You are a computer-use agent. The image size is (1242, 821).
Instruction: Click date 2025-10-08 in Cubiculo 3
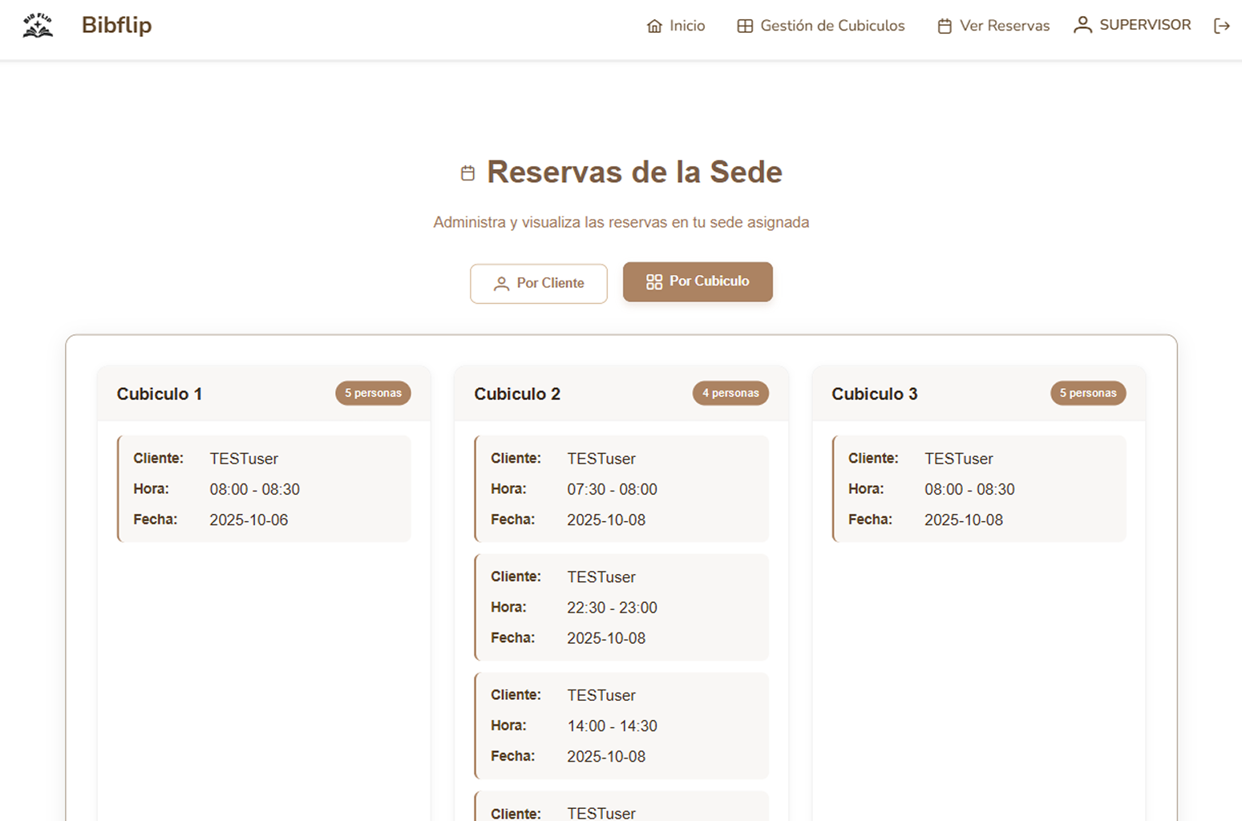tap(964, 520)
